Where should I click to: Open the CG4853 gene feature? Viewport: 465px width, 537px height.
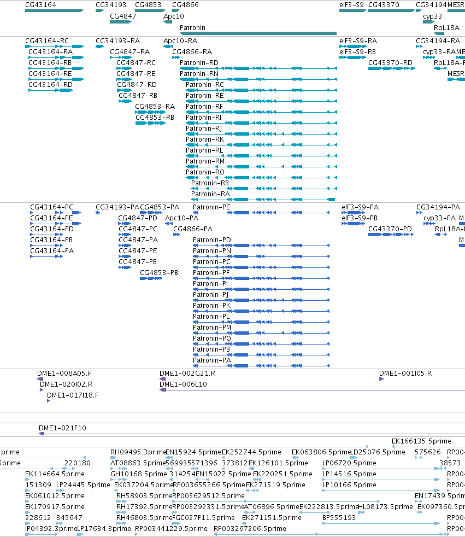pos(150,10)
